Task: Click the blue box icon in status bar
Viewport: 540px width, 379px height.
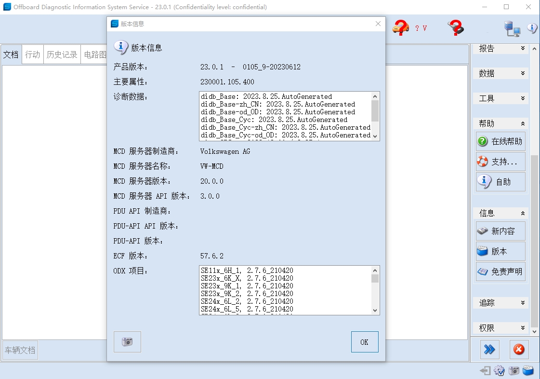Action: coord(528,371)
